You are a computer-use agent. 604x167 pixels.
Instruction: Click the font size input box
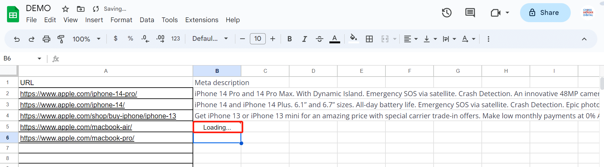pyautogui.click(x=257, y=39)
